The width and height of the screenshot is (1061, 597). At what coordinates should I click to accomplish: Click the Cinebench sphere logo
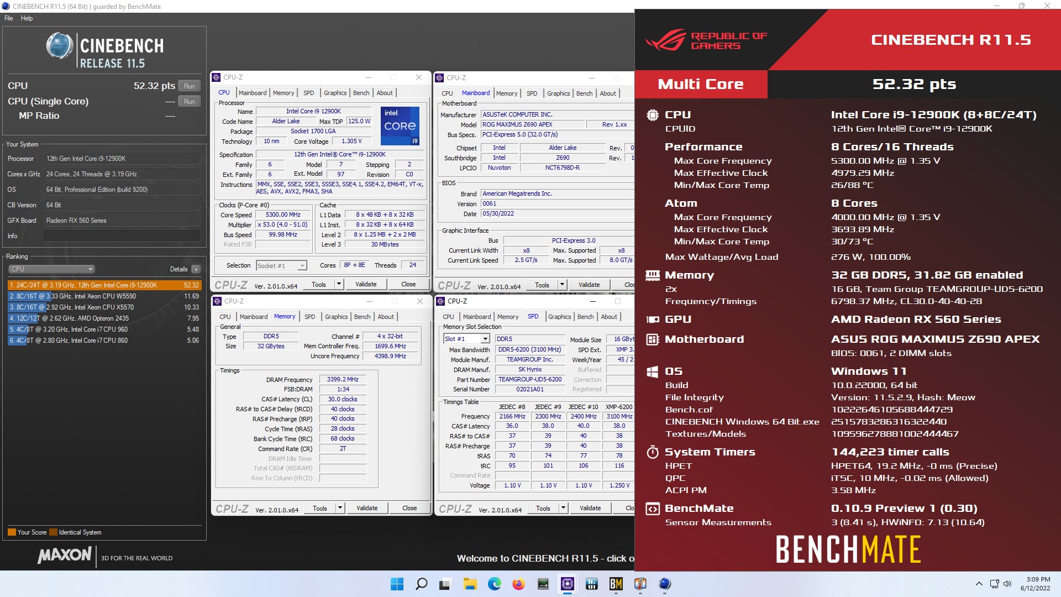59,46
